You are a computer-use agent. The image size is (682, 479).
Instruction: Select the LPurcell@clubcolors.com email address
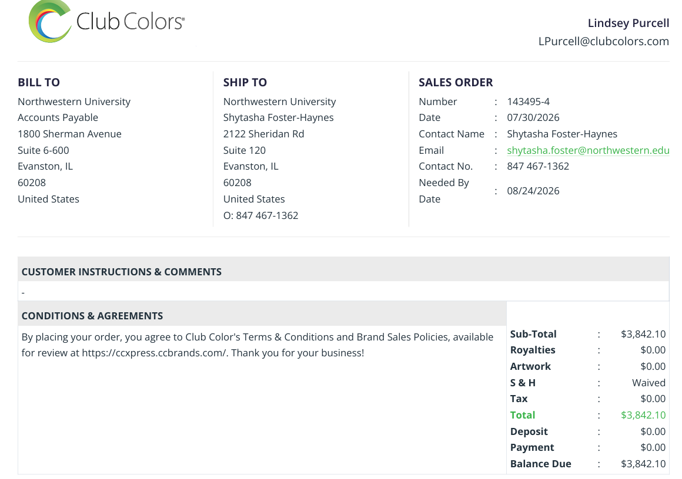(604, 41)
